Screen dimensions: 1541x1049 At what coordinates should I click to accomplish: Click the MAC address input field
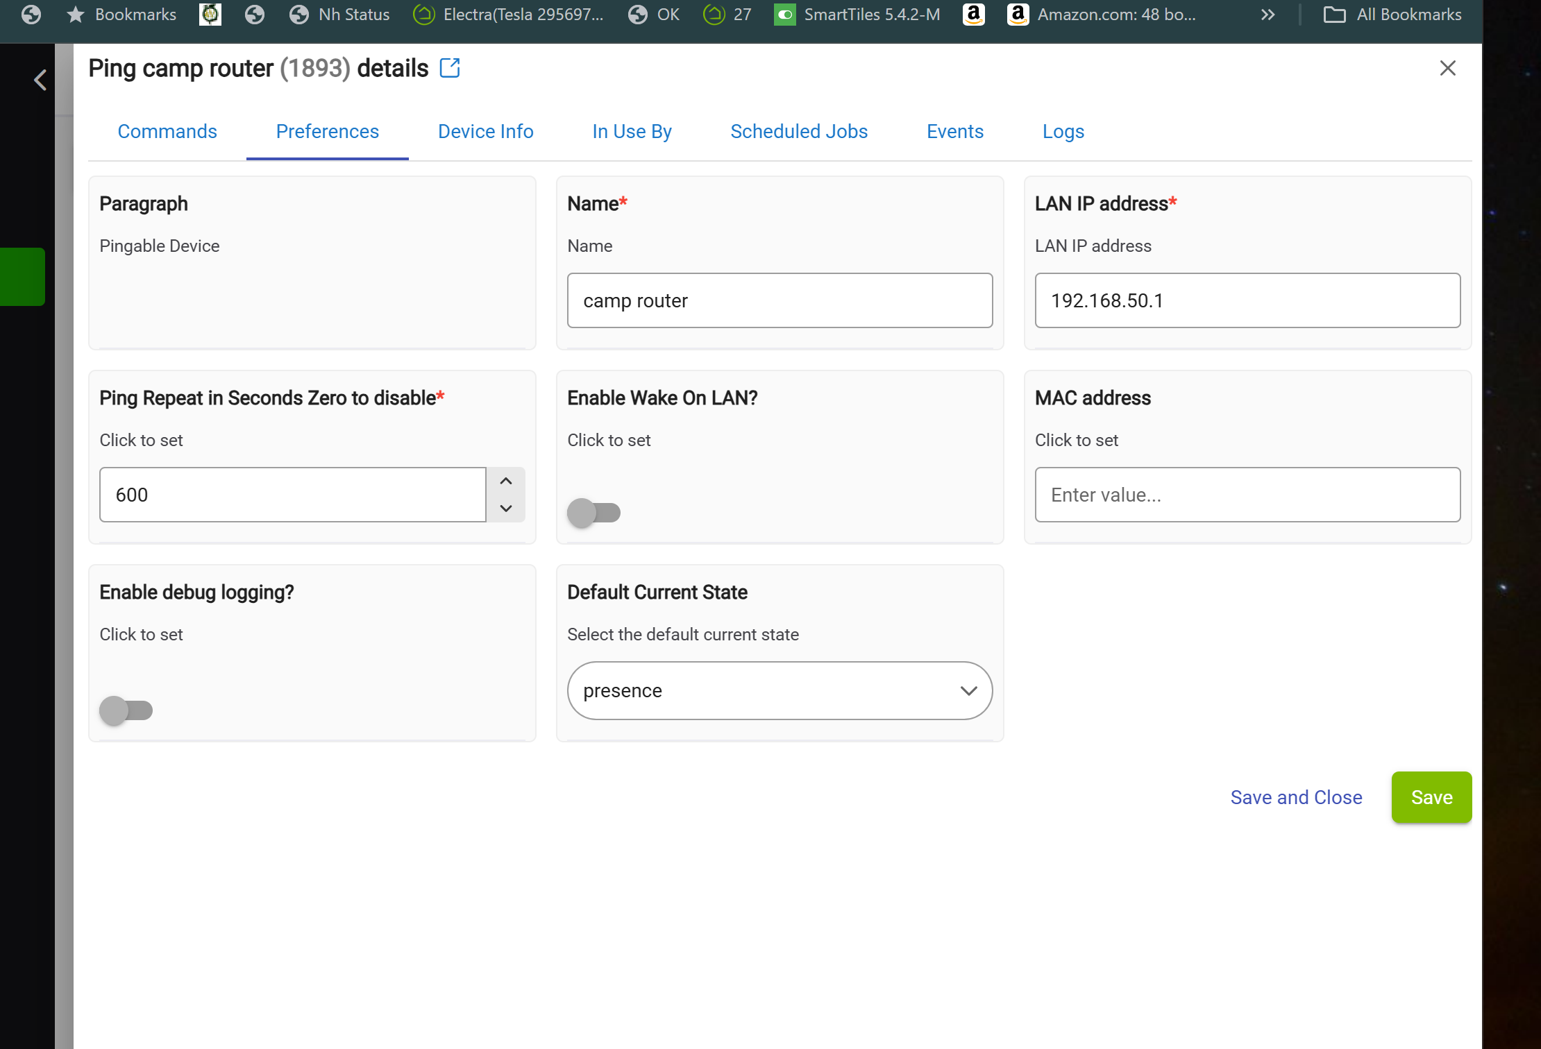[x=1247, y=495]
